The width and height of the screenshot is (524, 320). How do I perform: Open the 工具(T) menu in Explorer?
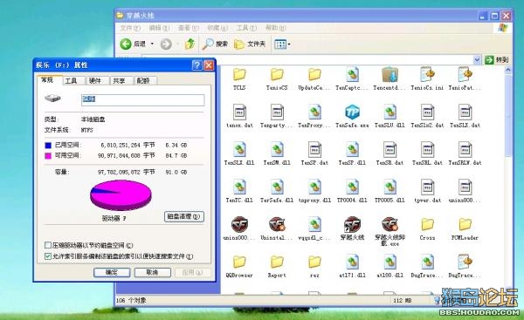(x=246, y=28)
